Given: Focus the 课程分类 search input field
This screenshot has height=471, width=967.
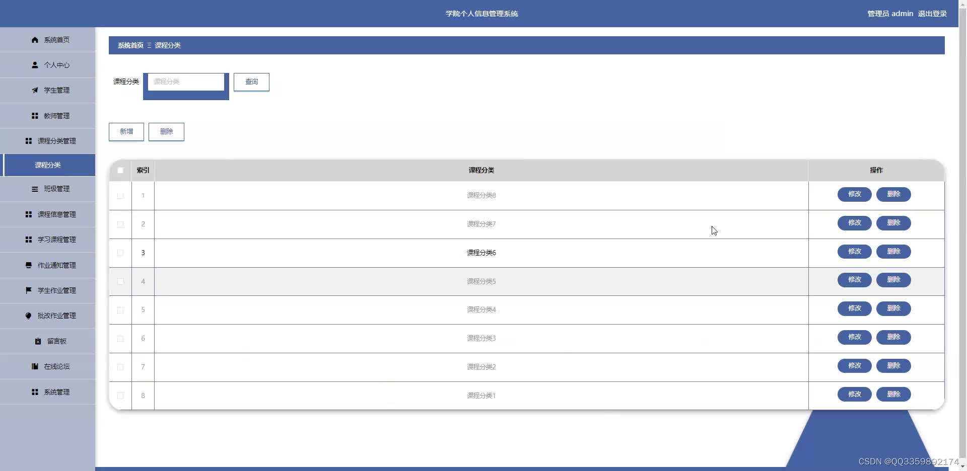Looking at the screenshot, I should click(186, 82).
